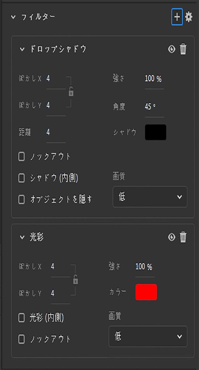
Task: Delete the ドロップシャドウ filter with trash icon
Action: (183, 49)
